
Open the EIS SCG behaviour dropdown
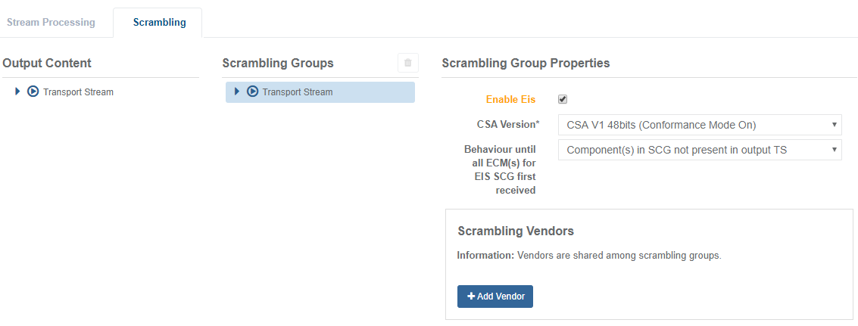point(700,150)
